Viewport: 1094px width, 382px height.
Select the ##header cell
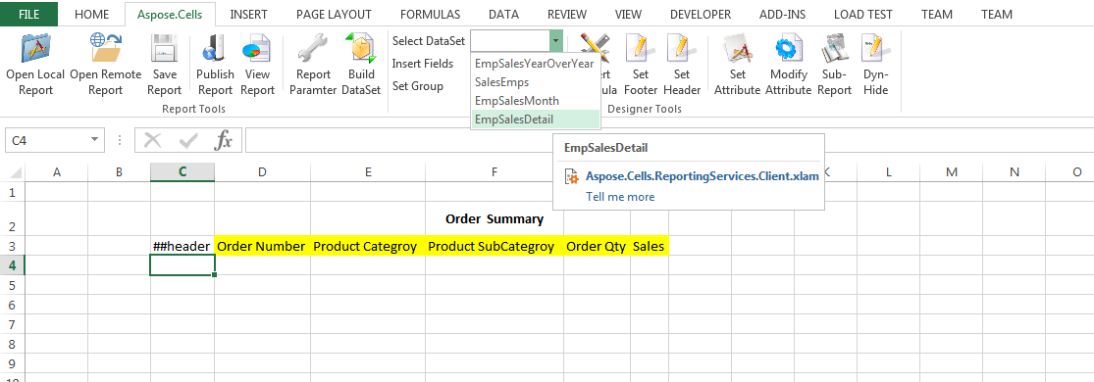click(x=182, y=246)
